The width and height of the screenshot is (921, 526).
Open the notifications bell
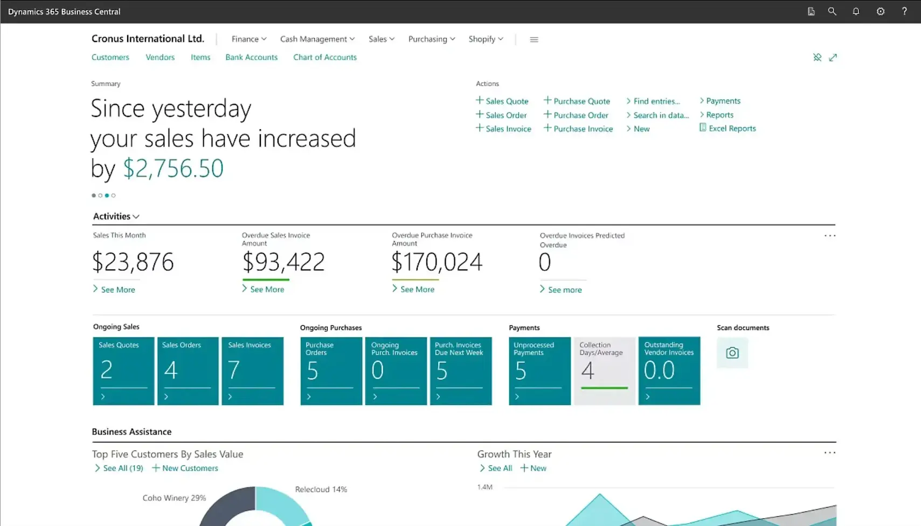coord(856,11)
